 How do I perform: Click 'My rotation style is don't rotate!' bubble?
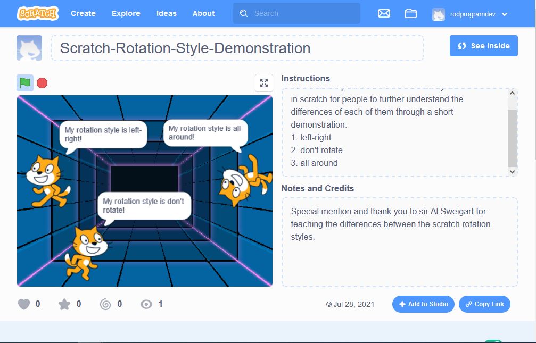coord(144,206)
